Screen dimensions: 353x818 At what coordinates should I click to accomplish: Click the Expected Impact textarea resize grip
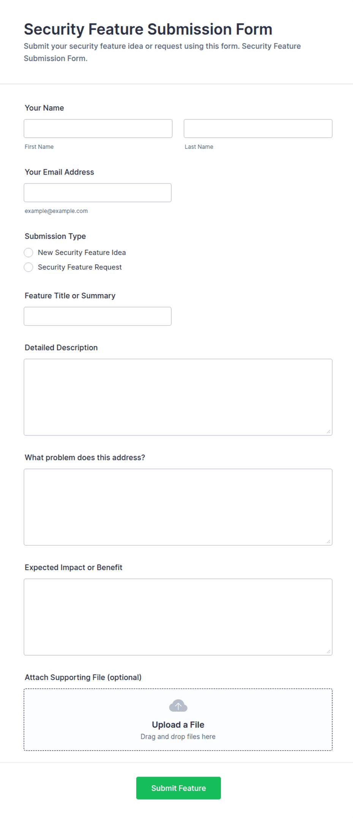328,651
